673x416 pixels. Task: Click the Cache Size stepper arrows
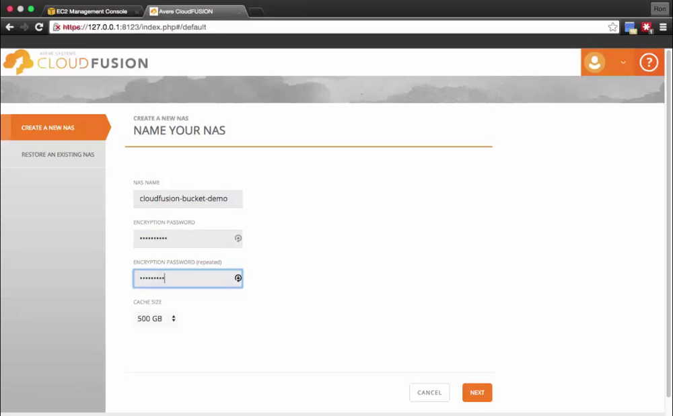[x=173, y=319]
